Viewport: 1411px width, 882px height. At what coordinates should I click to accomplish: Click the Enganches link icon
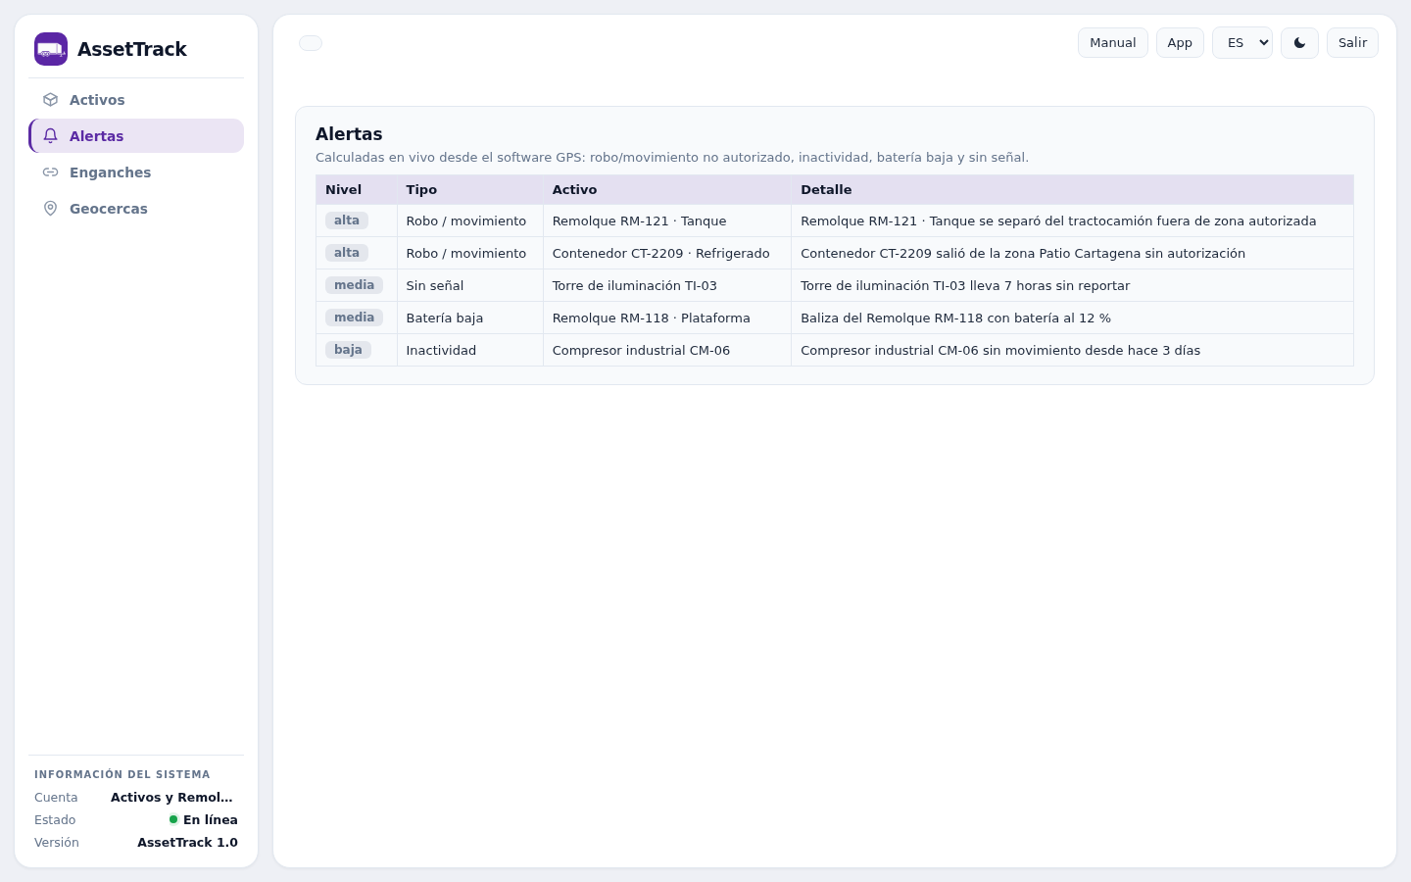tap(50, 172)
